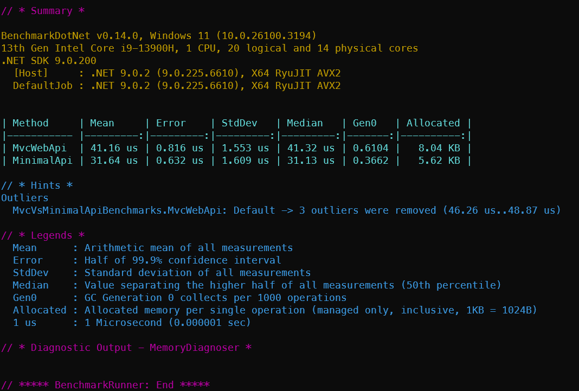Click the Median legend description

292,285
